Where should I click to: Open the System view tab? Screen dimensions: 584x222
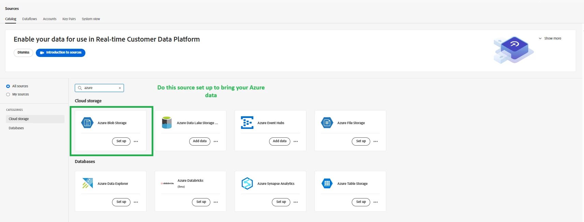tap(91, 19)
